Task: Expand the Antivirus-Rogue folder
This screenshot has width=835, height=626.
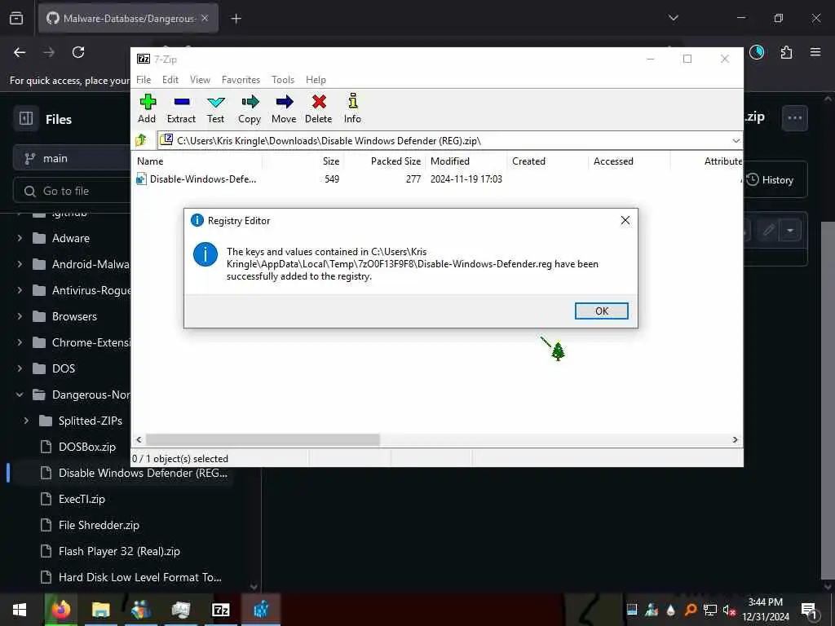Action: coord(20,290)
